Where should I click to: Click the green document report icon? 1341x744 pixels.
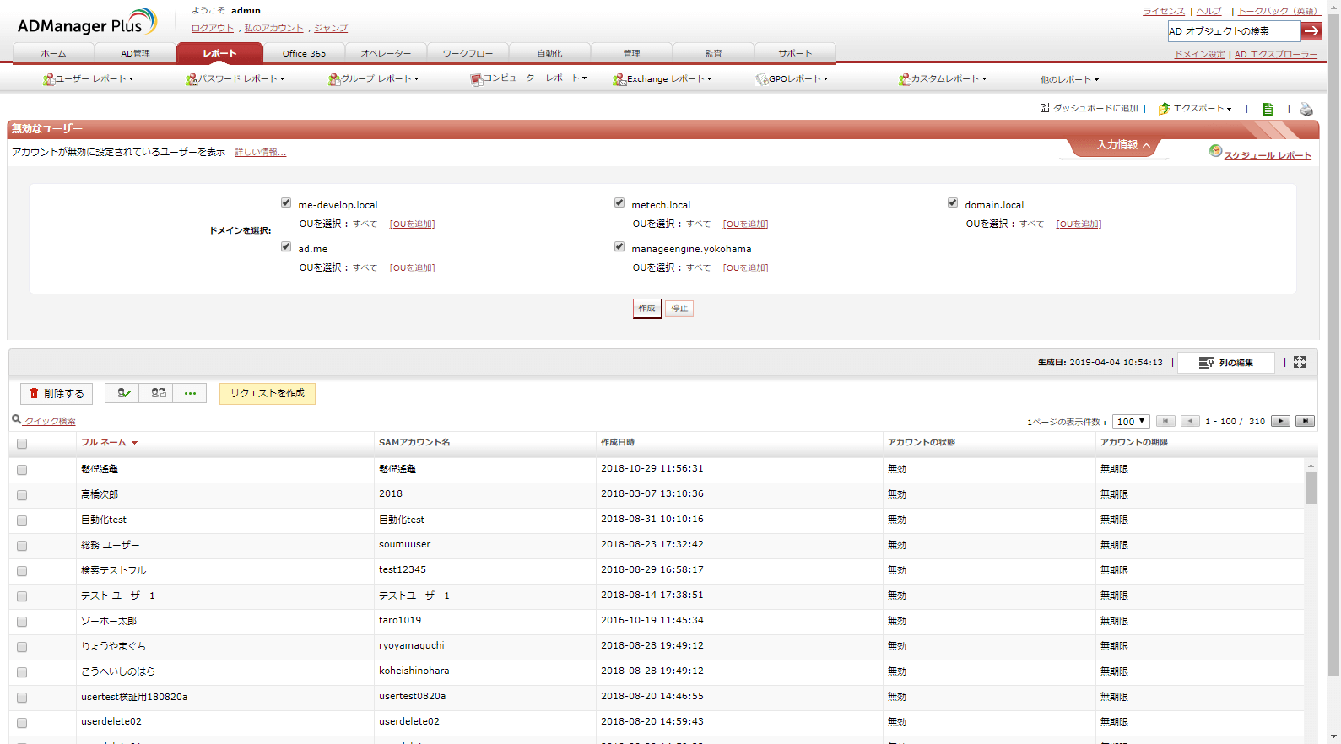(1268, 109)
